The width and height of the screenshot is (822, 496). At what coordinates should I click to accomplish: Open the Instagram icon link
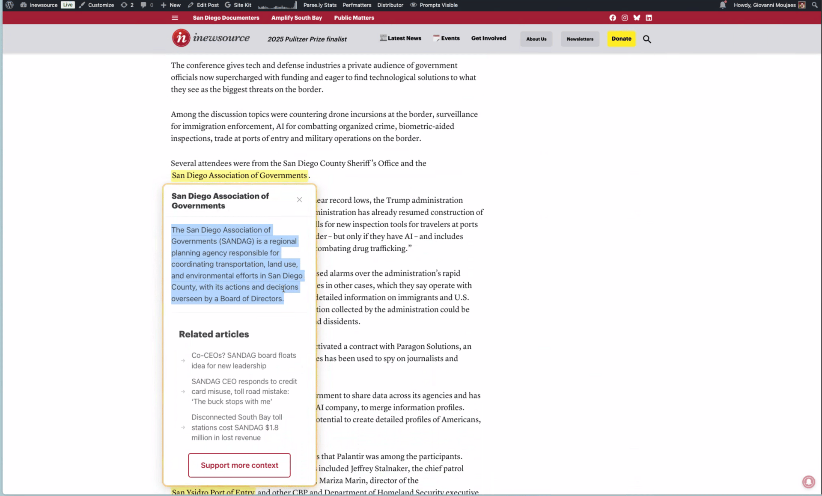click(625, 18)
